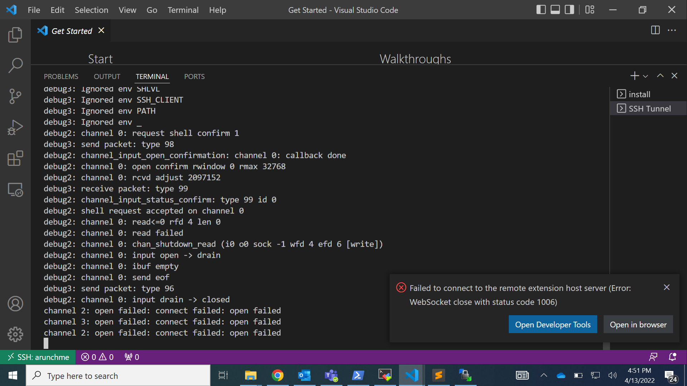Click the Open in browser button

638,324
